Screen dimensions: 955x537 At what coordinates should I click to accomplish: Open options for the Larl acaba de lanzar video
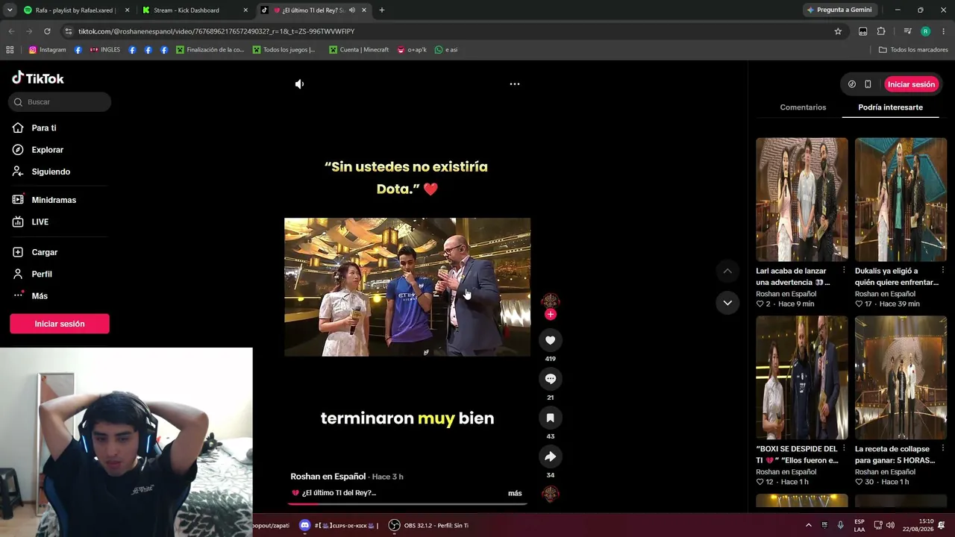click(x=844, y=270)
